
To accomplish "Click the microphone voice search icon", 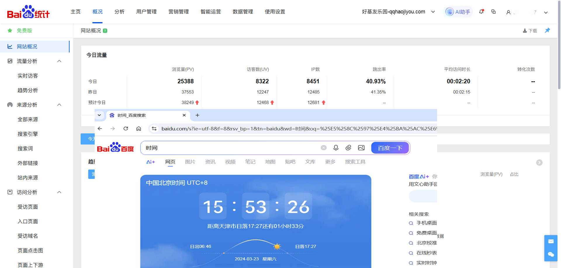I will (336, 148).
